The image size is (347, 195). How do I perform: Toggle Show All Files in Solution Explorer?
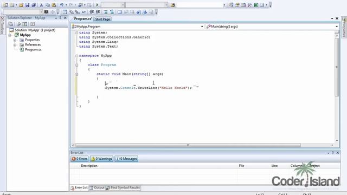coord(18,24)
